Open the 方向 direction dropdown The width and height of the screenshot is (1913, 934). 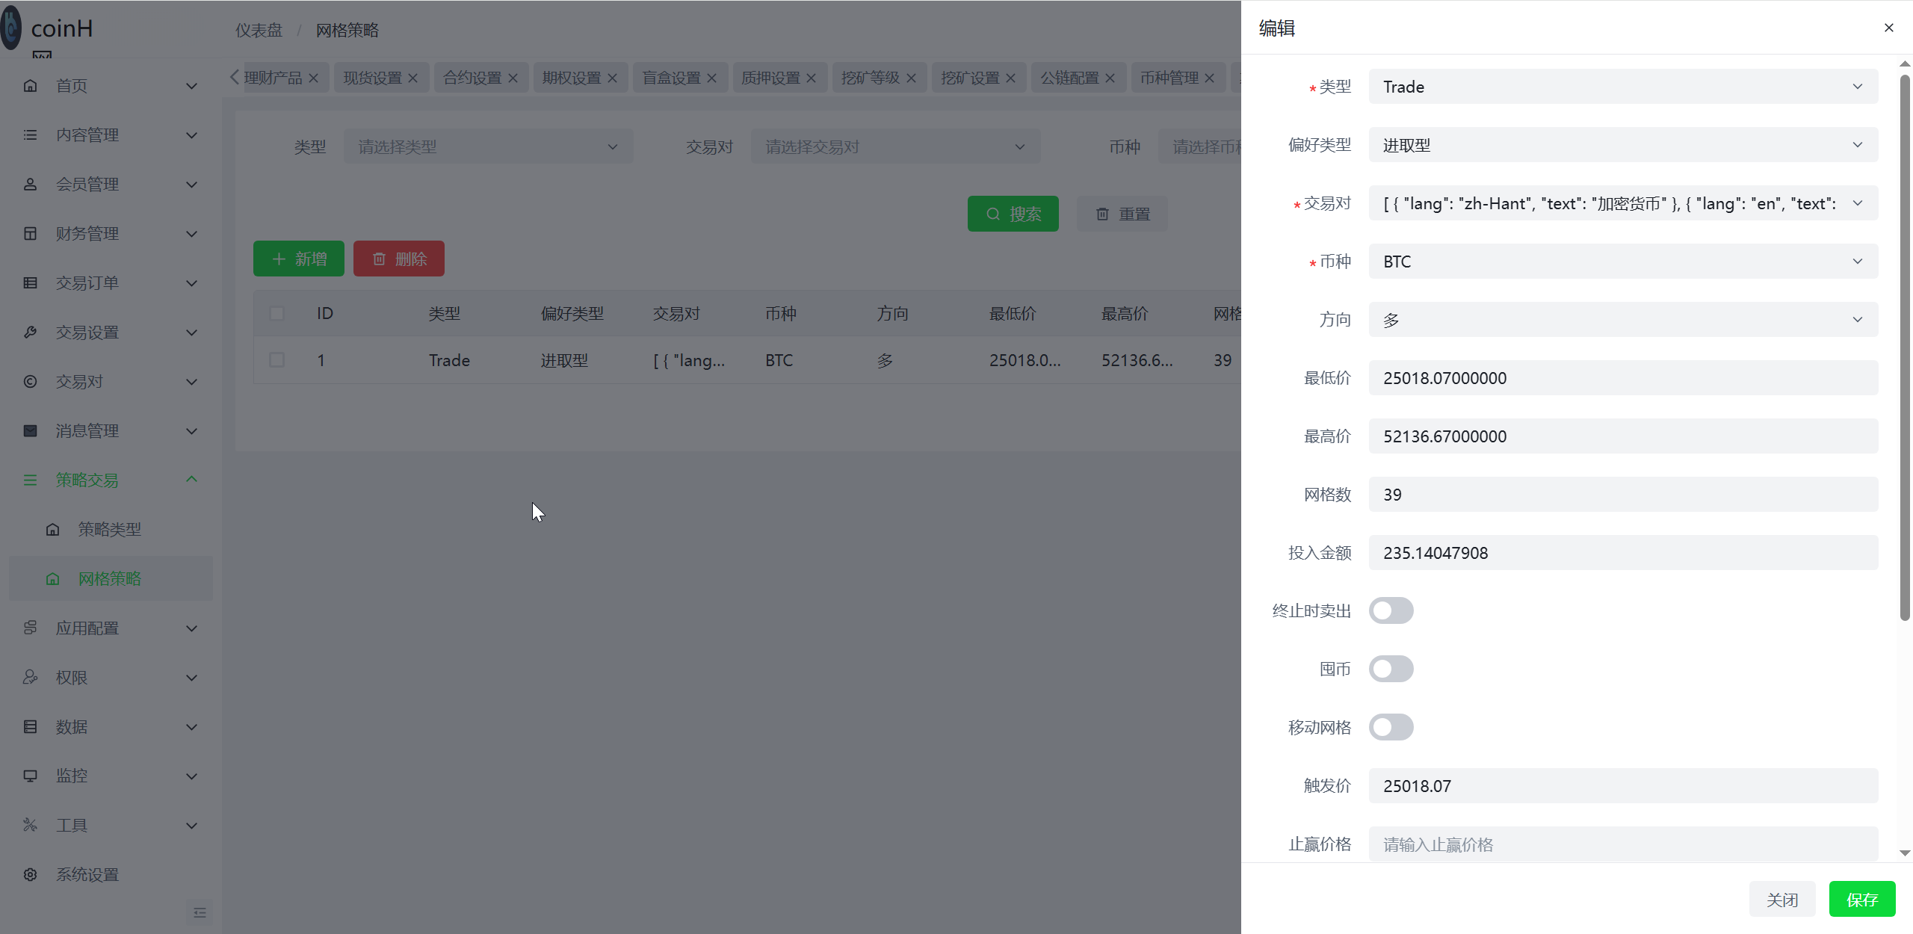point(1622,319)
